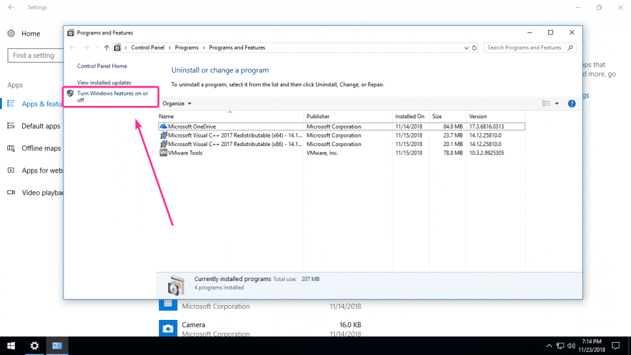Screen dimensions: 631x355
Task: Open the volume icon in the system tray
Action: point(571,346)
